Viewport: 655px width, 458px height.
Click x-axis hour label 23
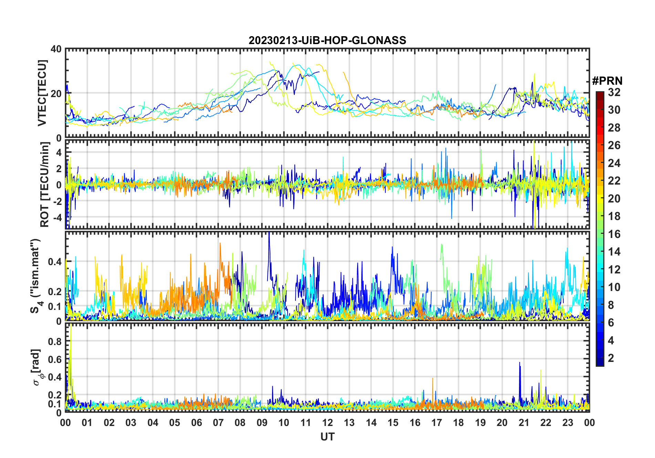pyautogui.click(x=568, y=423)
